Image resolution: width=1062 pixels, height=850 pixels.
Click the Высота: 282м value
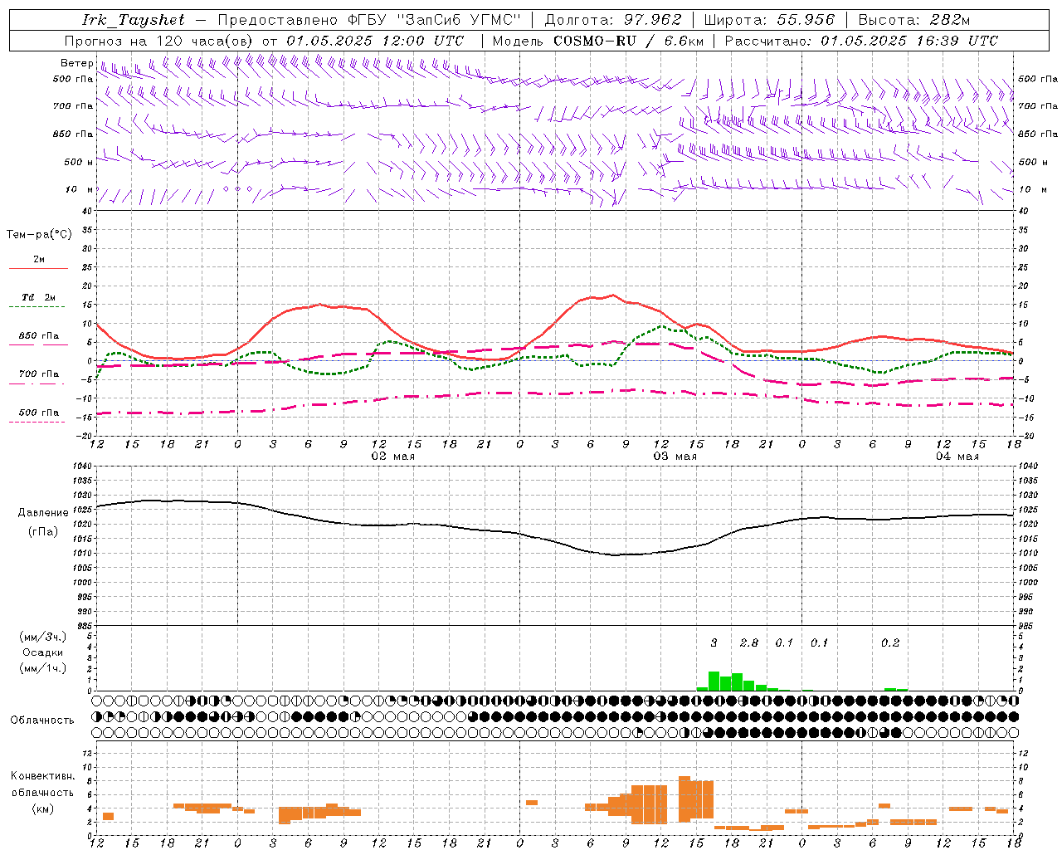coord(914,20)
